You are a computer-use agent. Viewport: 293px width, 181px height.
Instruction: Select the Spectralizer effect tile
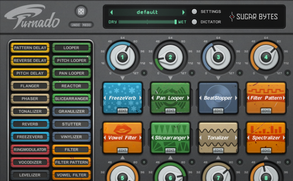click(x=266, y=138)
